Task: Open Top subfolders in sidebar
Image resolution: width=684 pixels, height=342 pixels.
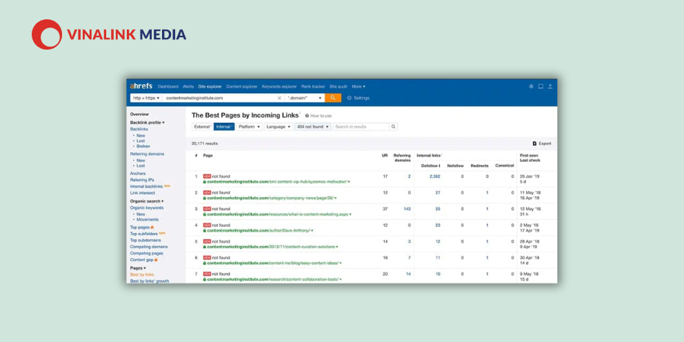Action: pyautogui.click(x=144, y=234)
